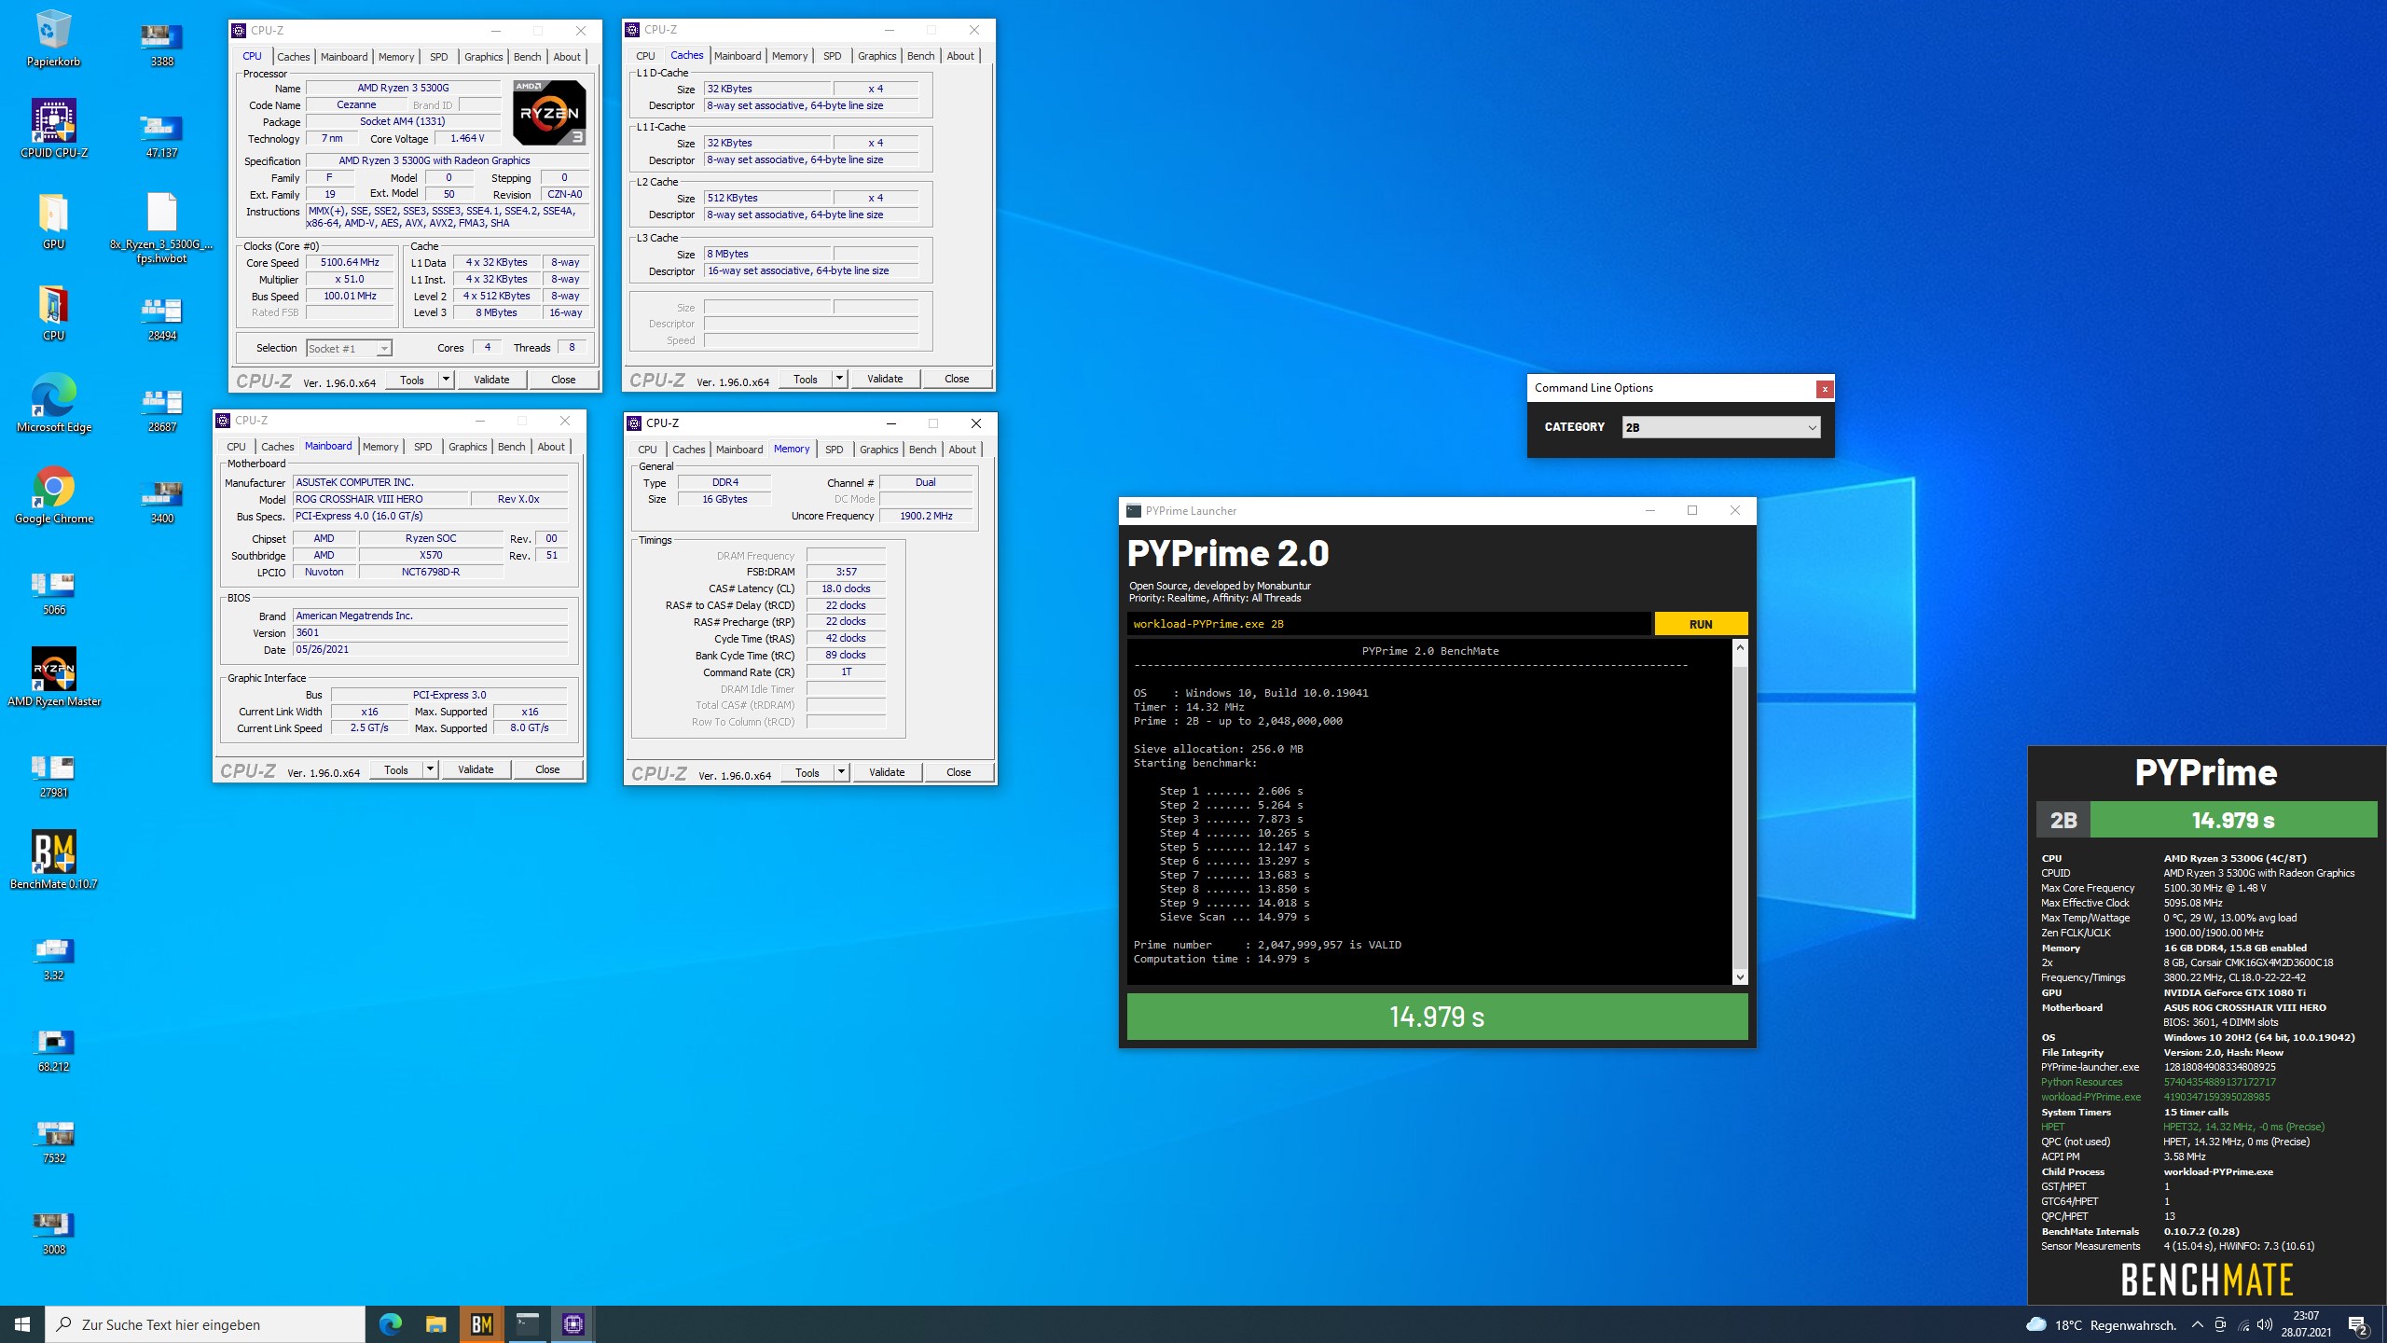The width and height of the screenshot is (2387, 1343).
Task: Close the Command Line Options dialog
Action: pos(1825,389)
